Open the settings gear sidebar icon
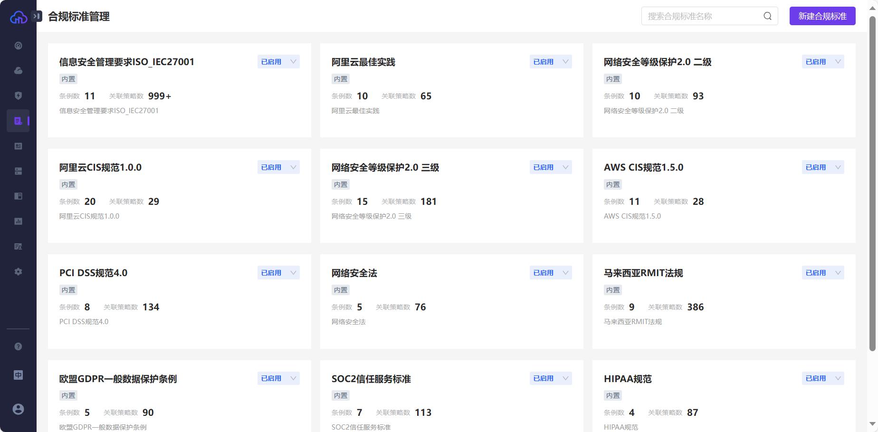878x432 pixels. (x=18, y=271)
